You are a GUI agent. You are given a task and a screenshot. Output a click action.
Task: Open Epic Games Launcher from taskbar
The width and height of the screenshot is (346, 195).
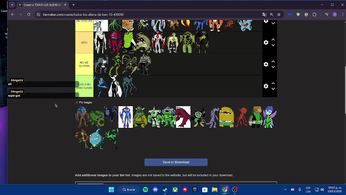pos(195,190)
